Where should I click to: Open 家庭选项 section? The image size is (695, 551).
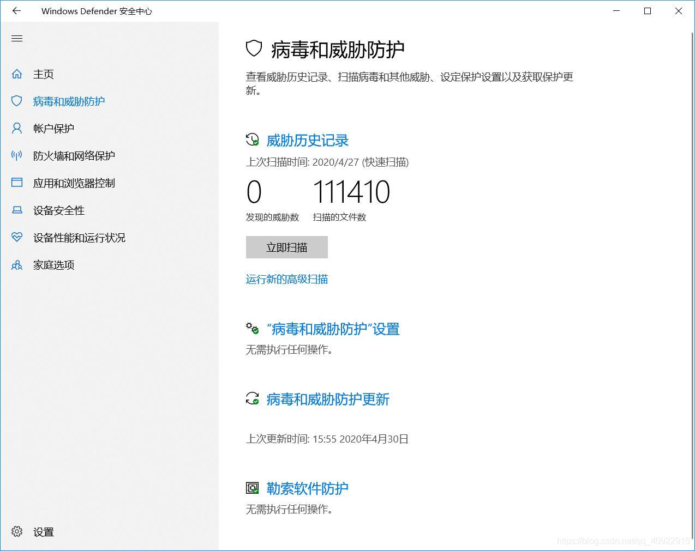click(x=53, y=265)
